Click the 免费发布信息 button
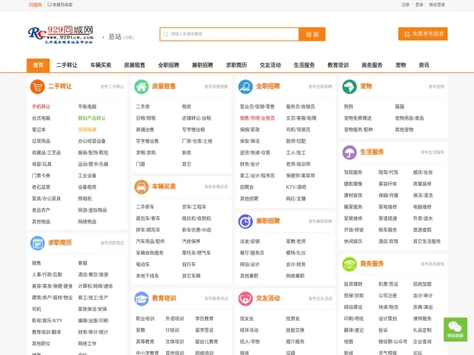Screen dimensions: 474x355 click(x=423, y=34)
